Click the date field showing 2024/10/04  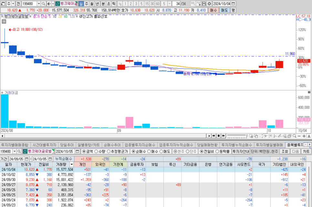tap(222, 4)
